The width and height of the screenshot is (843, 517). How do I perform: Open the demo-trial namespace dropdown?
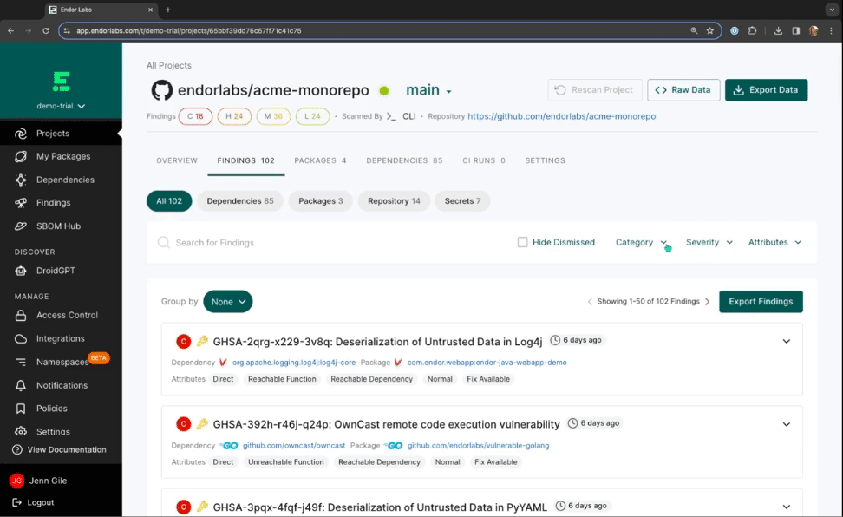click(x=61, y=106)
